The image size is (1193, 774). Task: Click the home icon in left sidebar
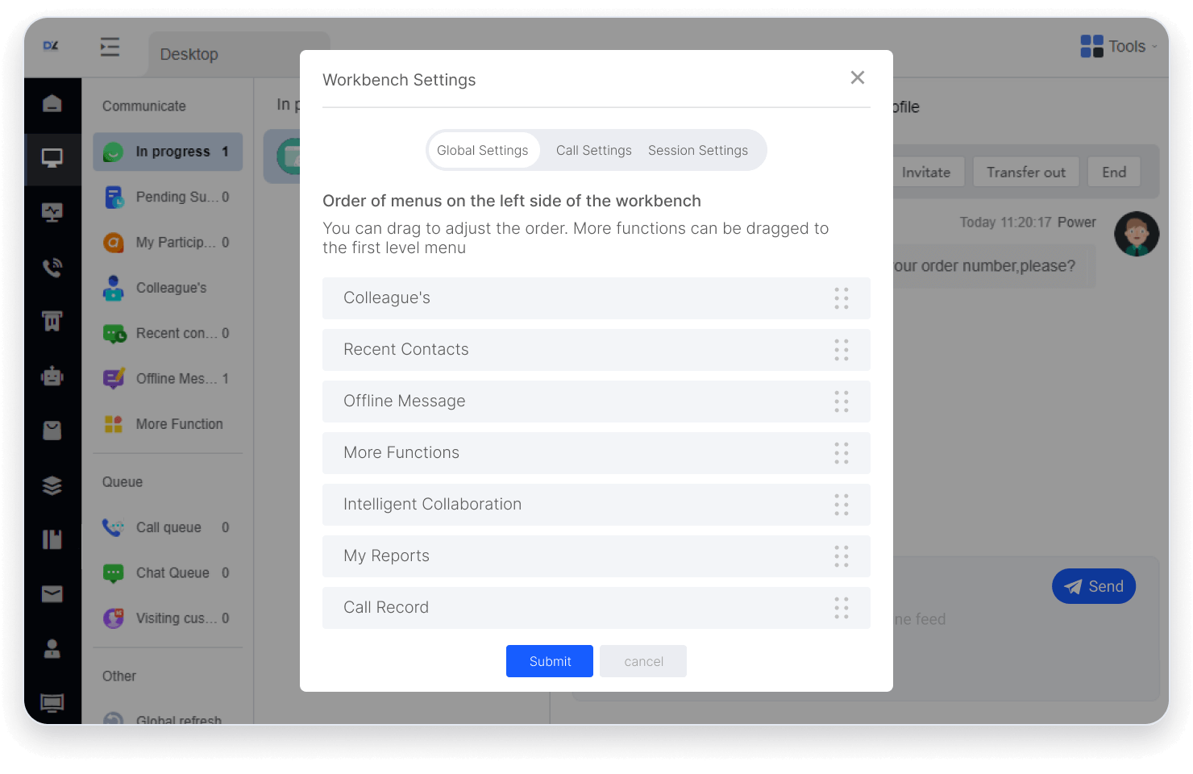[52, 104]
